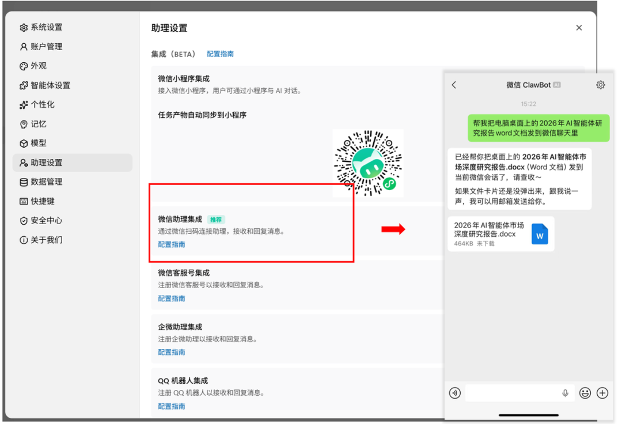Click the QQ 机器人集成 heading
The width and height of the screenshot is (622, 424).
(183, 381)
